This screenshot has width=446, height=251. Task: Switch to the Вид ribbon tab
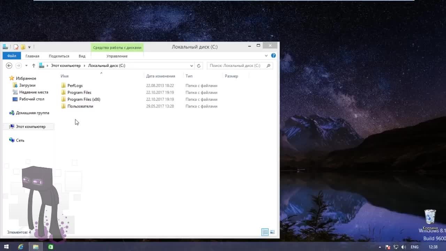(x=82, y=56)
